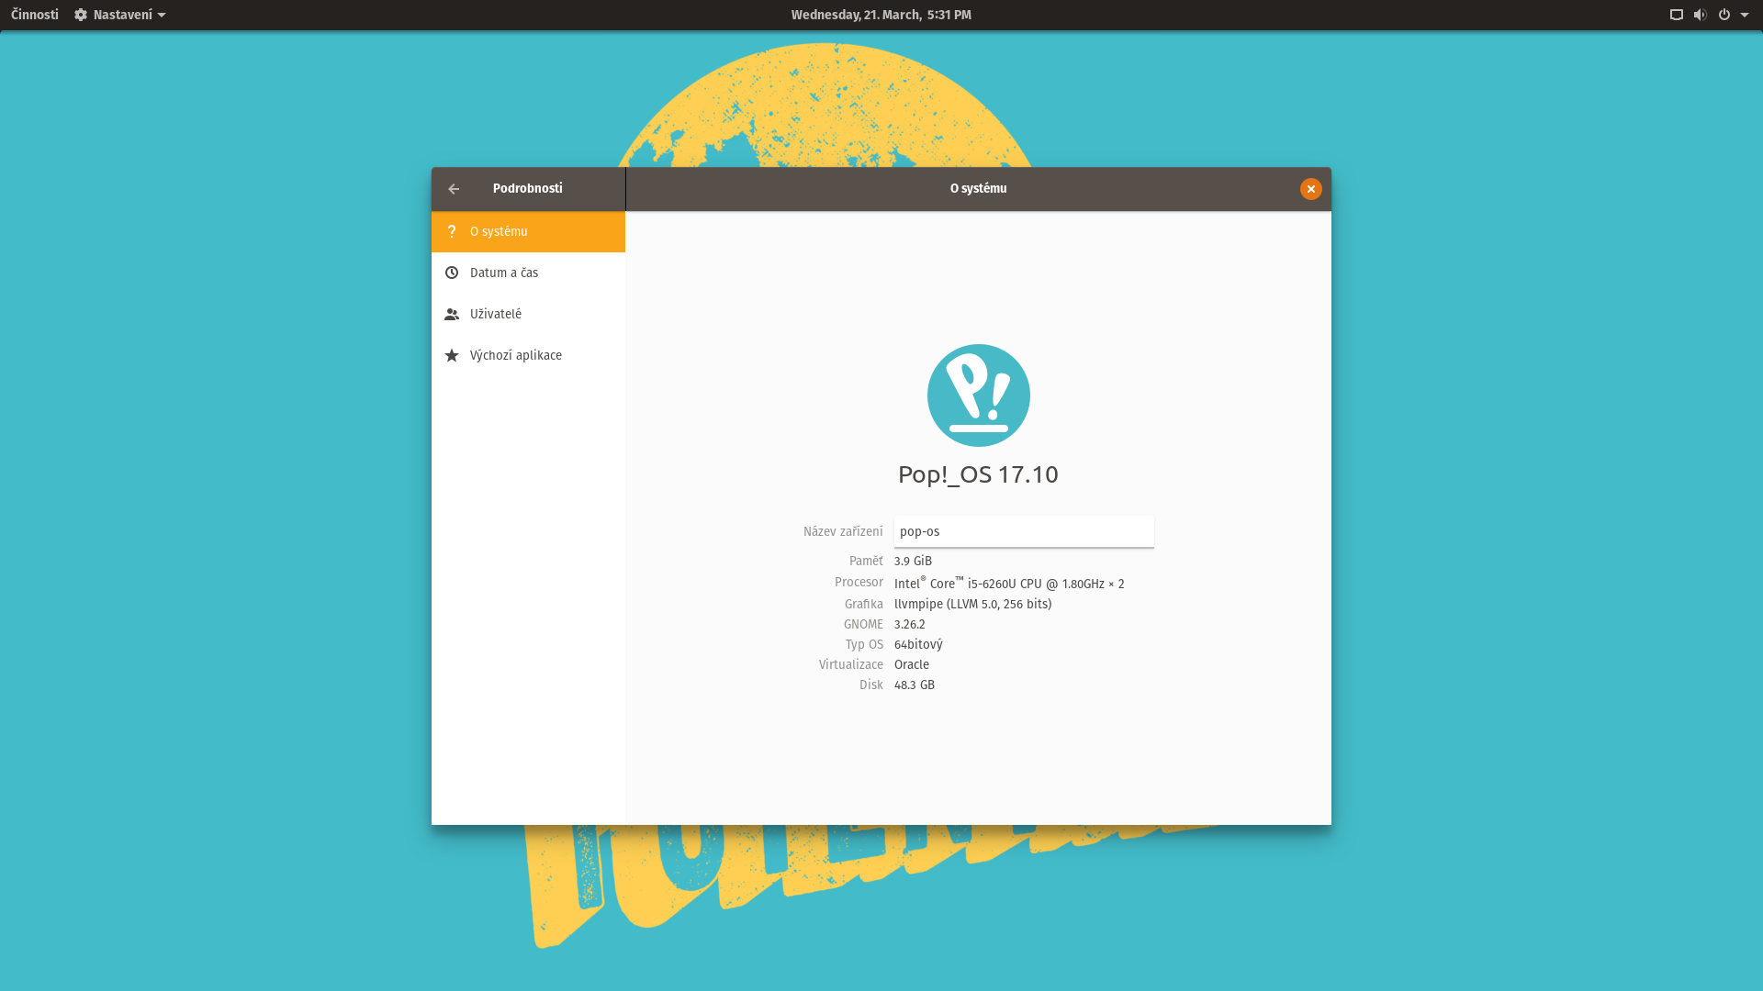Image resolution: width=1763 pixels, height=991 pixels.
Task: Go back using the Podrobnosti arrow
Action: [454, 189]
